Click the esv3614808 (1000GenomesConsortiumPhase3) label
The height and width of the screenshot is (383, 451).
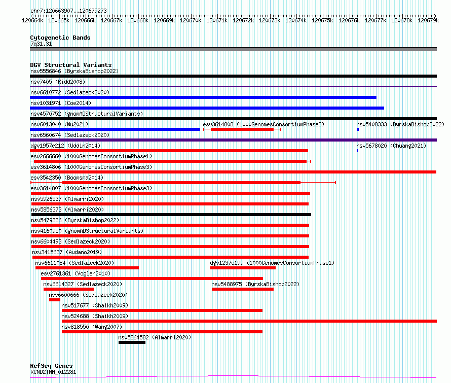tap(264, 124)
